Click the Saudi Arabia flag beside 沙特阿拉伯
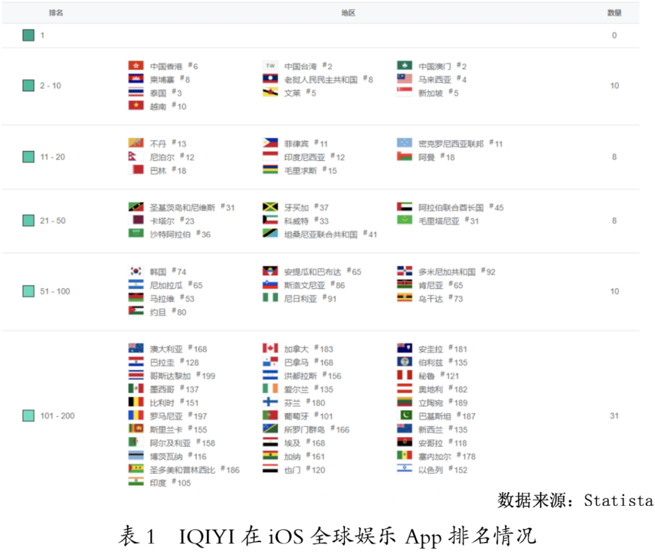The width and height of the screenshot is (655, 558). click(136, 234)
